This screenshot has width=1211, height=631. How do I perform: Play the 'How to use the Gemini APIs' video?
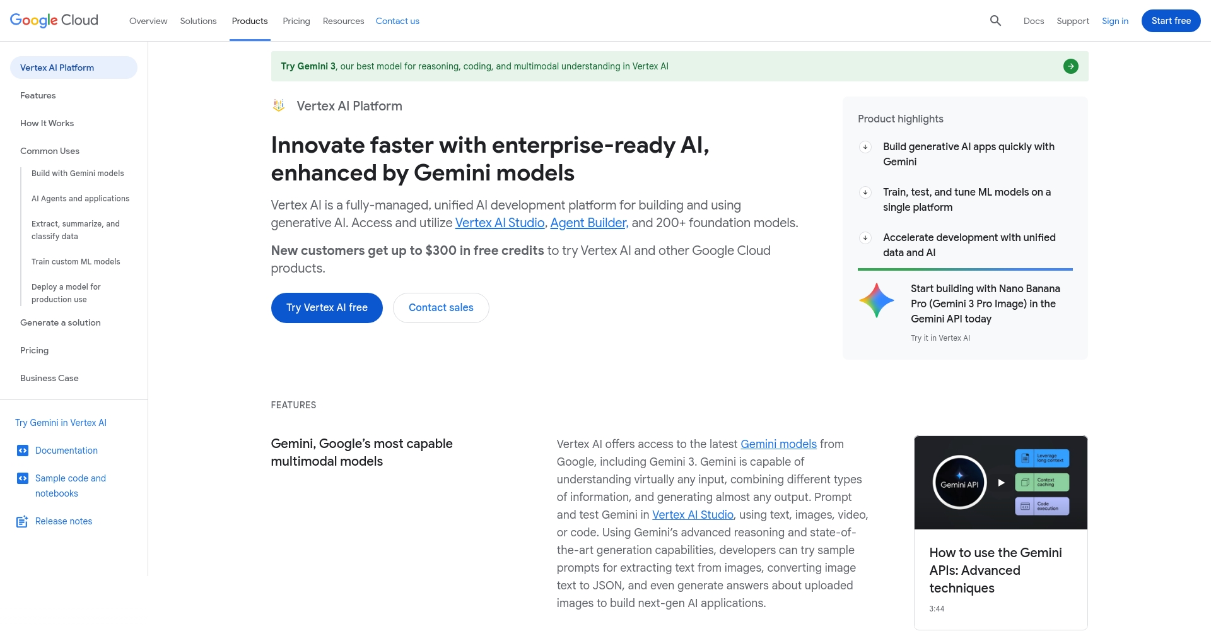click(1000, 482)
